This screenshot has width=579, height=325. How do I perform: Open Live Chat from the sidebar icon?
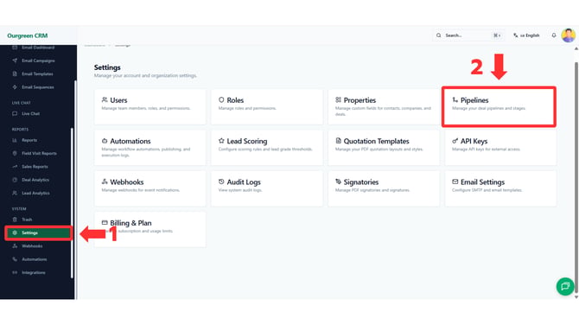[15, 114]
